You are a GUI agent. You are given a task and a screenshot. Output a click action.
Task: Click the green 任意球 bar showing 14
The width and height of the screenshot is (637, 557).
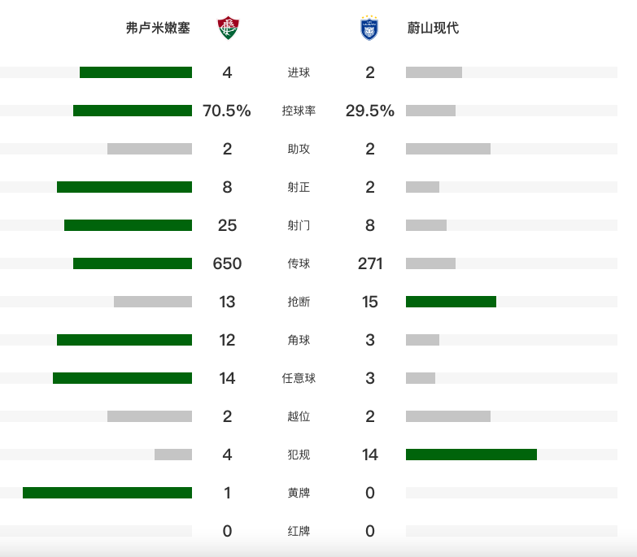pos(122,378)
